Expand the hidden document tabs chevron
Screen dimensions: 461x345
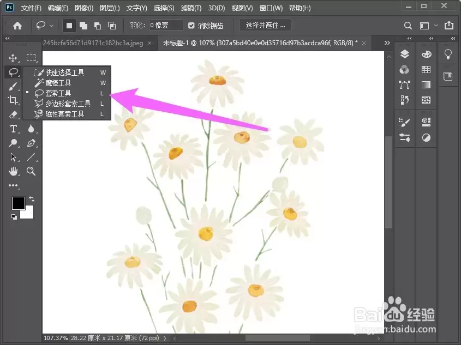tap(387, 43)
